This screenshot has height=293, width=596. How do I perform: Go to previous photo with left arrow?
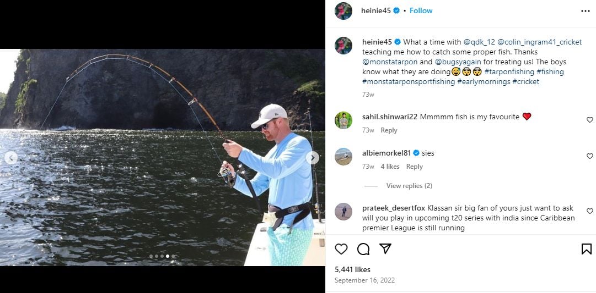pos(11,158)
